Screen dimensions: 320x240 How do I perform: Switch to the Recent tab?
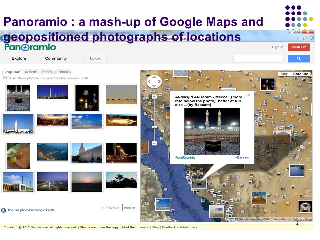coord(31,72)
